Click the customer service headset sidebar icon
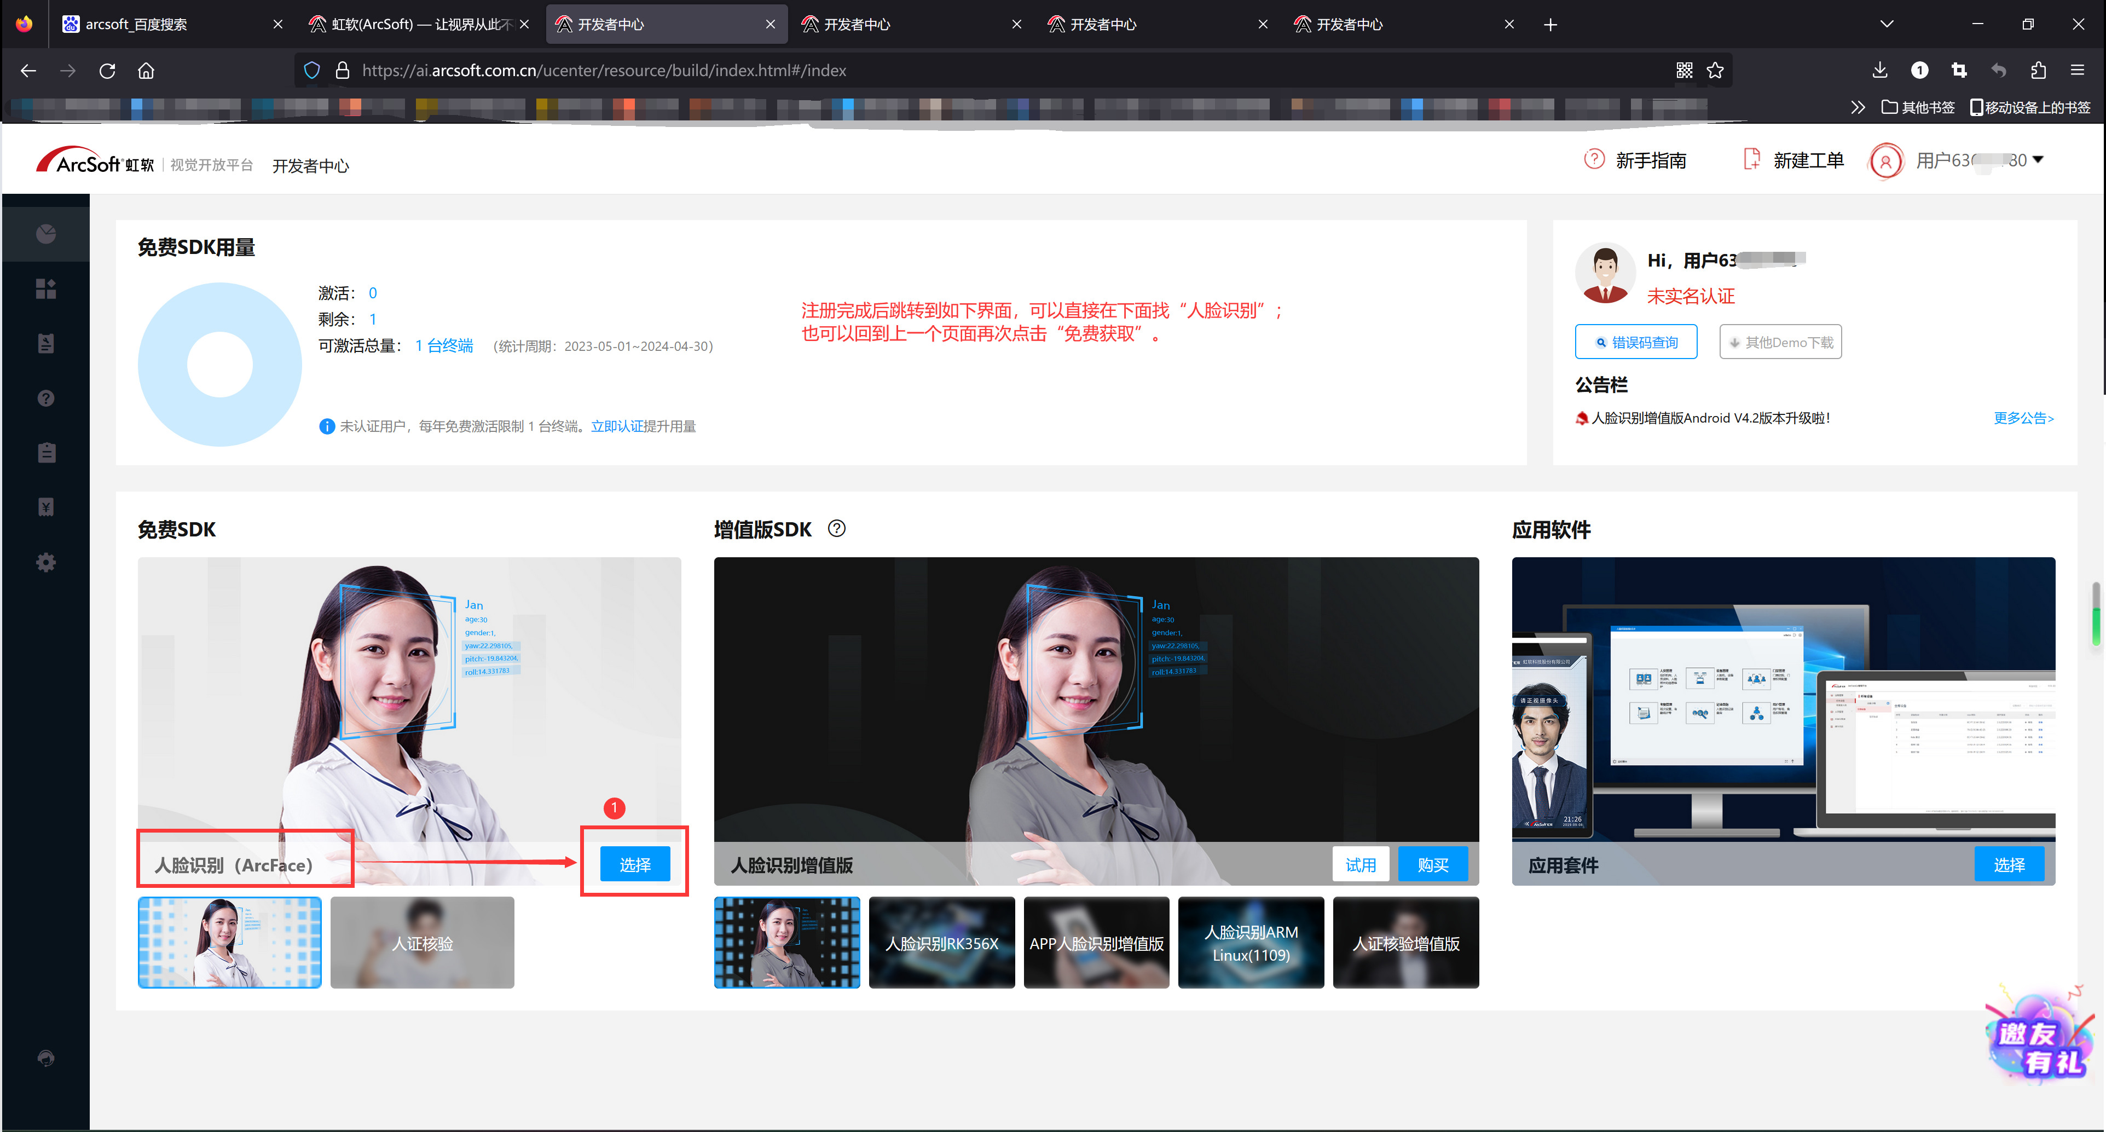 click(x=46, y=1058)
